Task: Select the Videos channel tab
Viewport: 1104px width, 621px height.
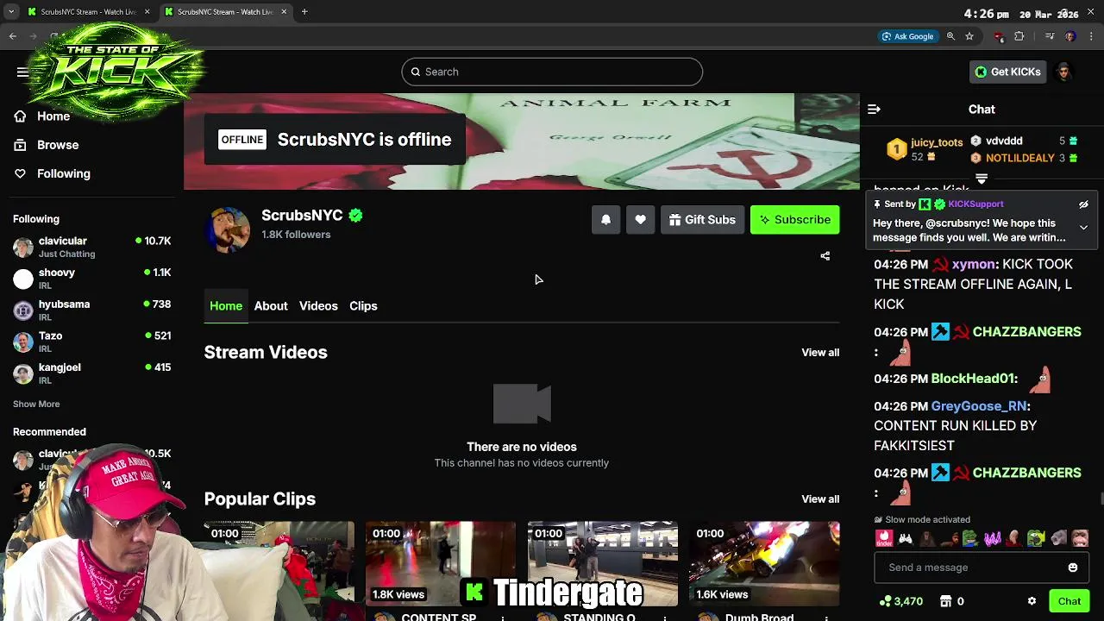Action: 318,306
